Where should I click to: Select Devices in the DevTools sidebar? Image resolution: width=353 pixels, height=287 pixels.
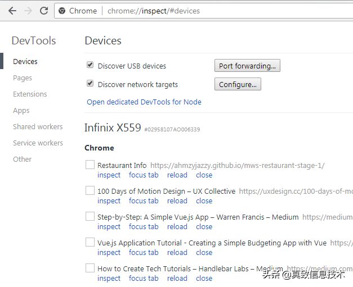(x=25, y=62)
